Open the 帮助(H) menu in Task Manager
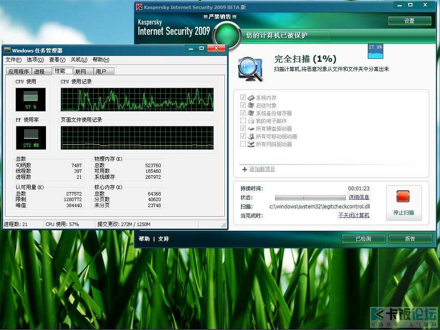The height and width of the screenshot is (330, 440). [101, 59]
